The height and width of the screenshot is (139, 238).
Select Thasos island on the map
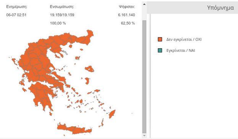(70, 46)
